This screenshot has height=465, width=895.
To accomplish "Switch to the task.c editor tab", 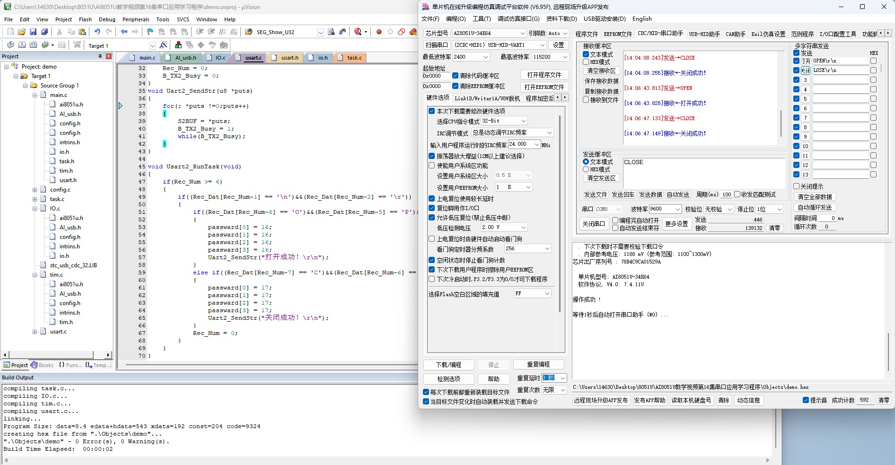I will [x=351, y=58].
